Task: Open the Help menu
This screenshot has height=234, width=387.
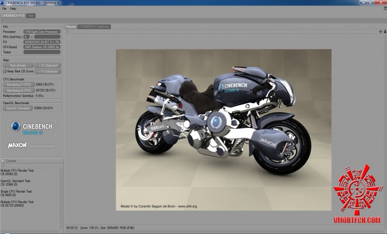Action: (x=13, y=9)
